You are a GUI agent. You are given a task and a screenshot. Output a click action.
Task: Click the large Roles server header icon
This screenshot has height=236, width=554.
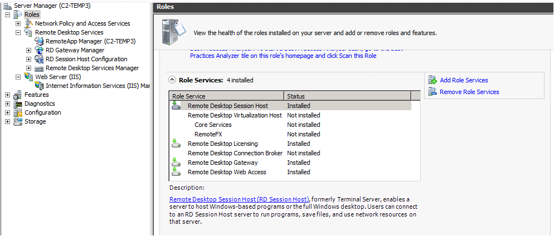tap(173, 31)
